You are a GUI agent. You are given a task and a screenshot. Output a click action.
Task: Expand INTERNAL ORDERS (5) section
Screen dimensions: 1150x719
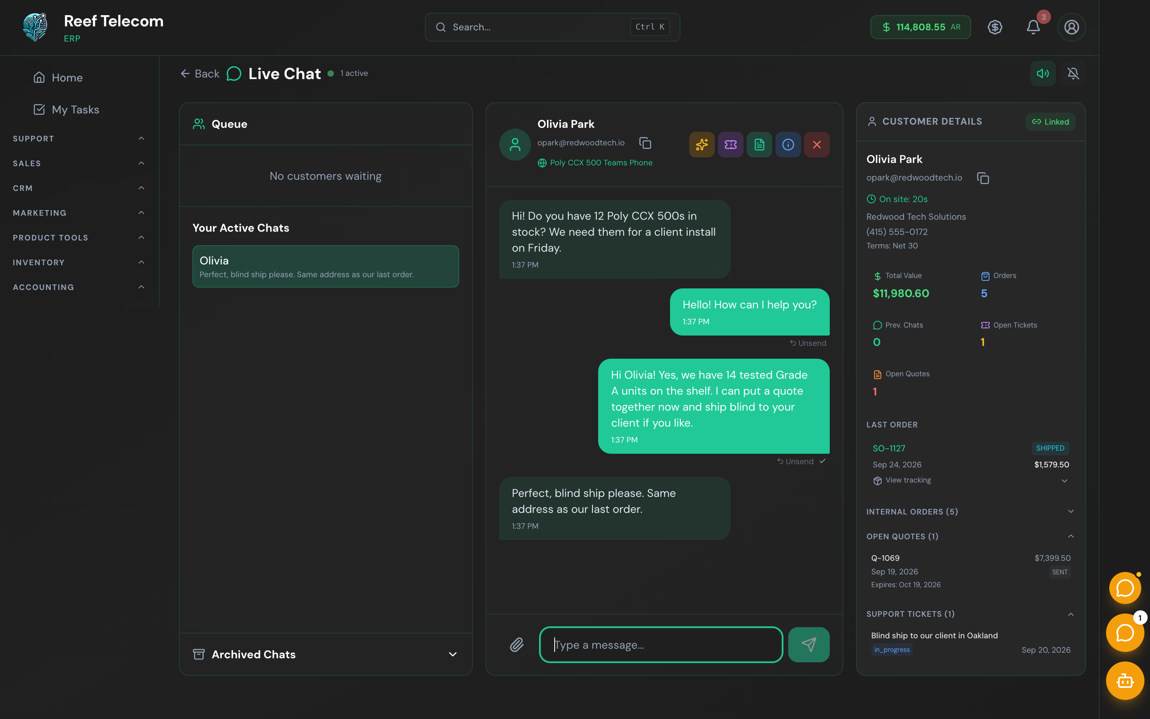tap(970, 512)
